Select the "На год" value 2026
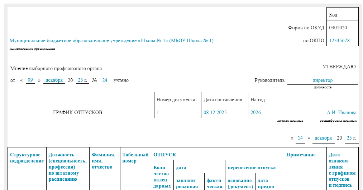The image size is (363, 190). click(x=255, y=112)
